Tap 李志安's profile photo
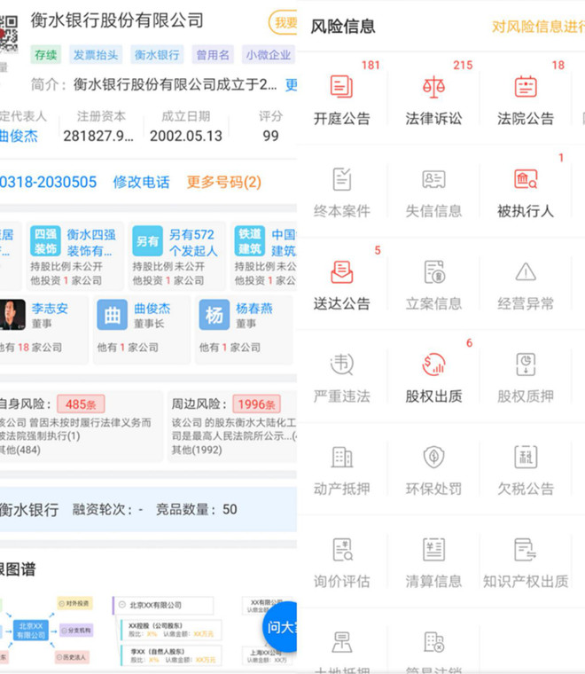The height and width of the screenshot is (674, 585). click(x=12, y=315)
